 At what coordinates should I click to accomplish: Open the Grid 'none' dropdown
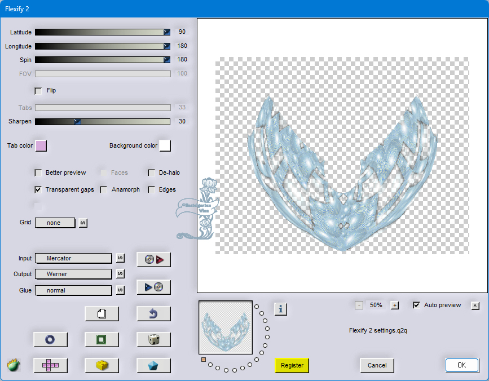click(55, 223)
